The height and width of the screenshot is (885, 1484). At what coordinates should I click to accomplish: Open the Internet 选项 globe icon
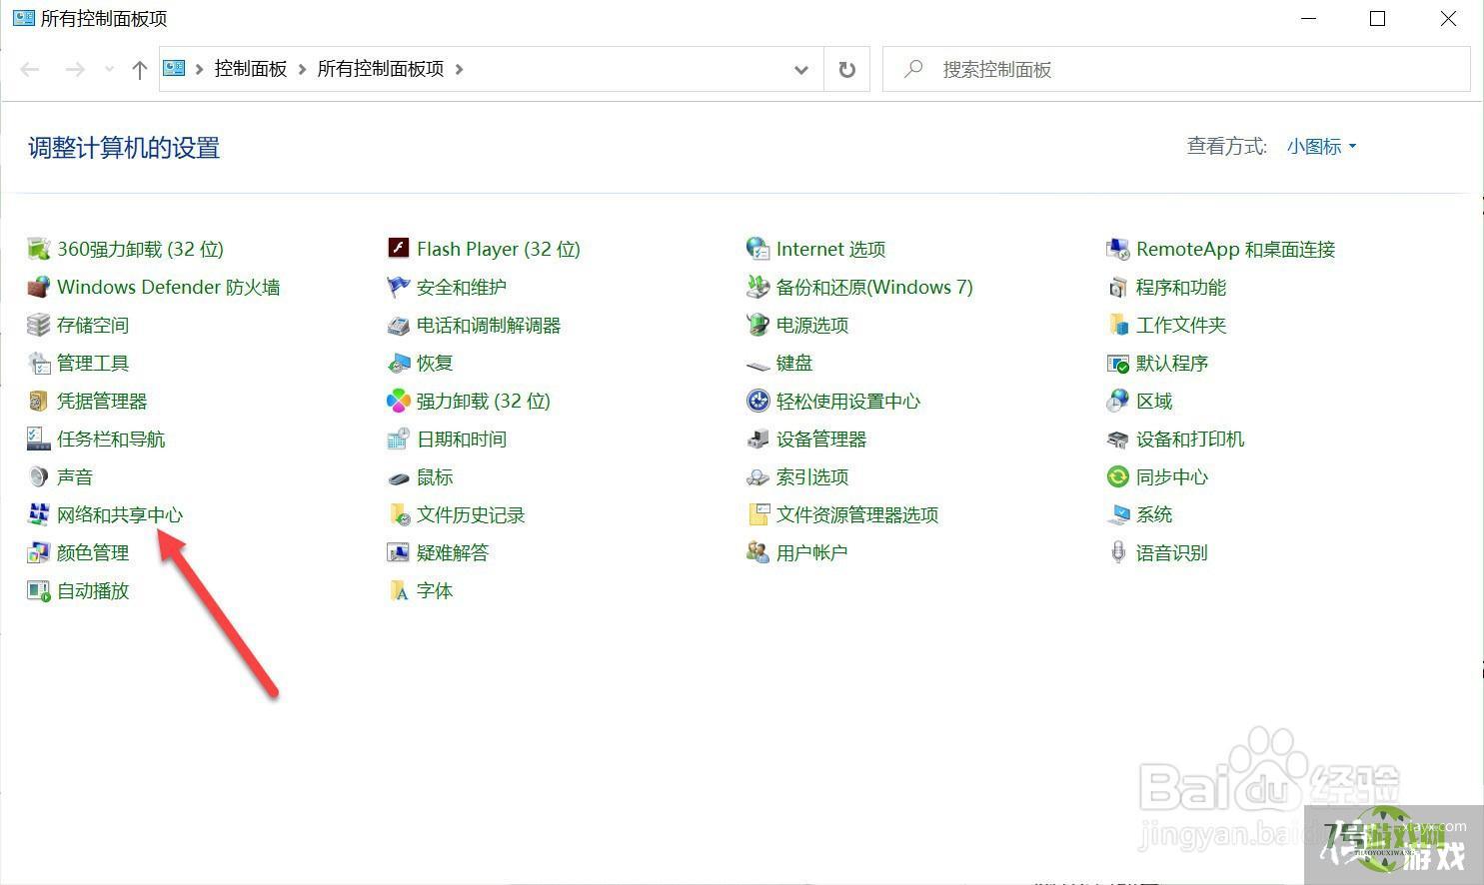click(757, 249)
